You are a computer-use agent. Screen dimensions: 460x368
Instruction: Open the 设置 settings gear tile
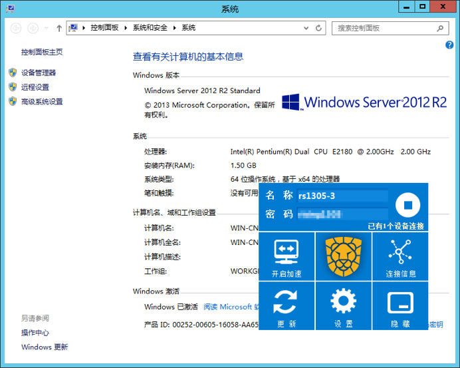pos(343,306)
